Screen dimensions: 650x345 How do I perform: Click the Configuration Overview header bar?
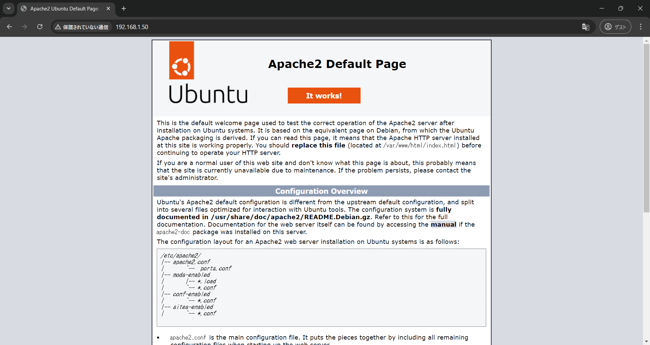coord(321,191)
